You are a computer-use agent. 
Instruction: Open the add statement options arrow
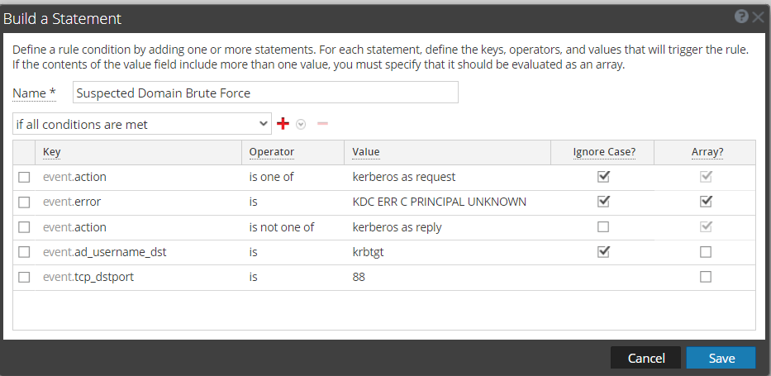click(x=301, y=124)
